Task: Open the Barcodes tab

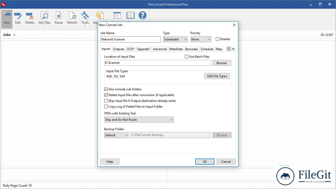Action: 192,49
